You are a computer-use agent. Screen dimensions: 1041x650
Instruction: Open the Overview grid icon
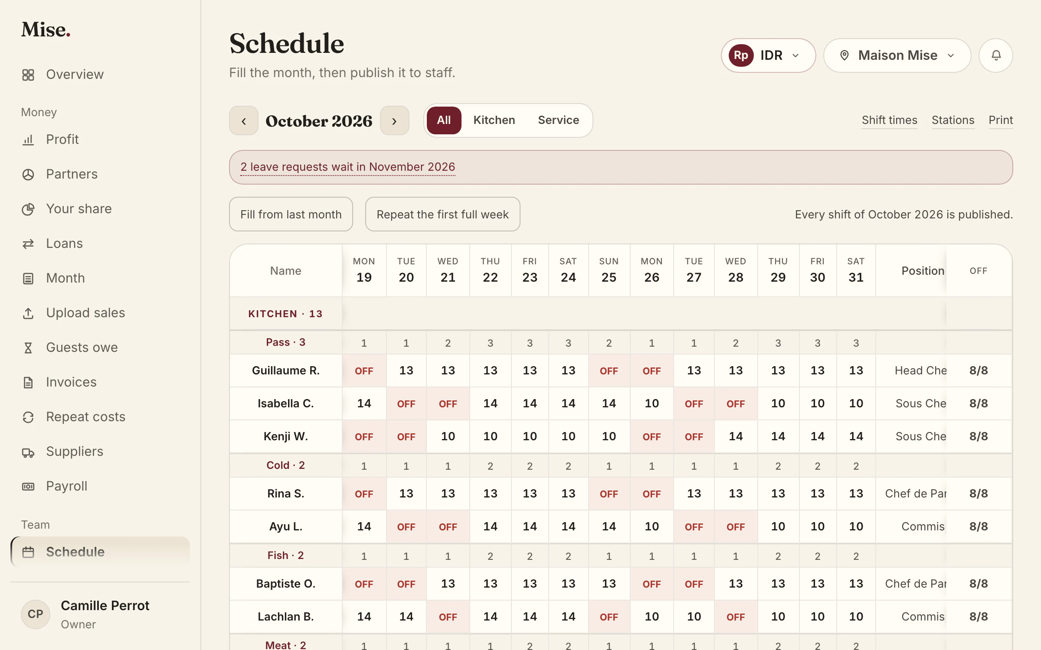[x=28, y=75]
